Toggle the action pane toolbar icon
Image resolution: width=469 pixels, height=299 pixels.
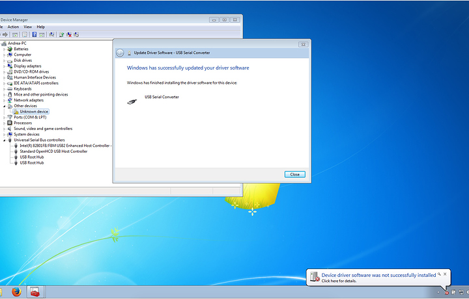tap(42, 35)
